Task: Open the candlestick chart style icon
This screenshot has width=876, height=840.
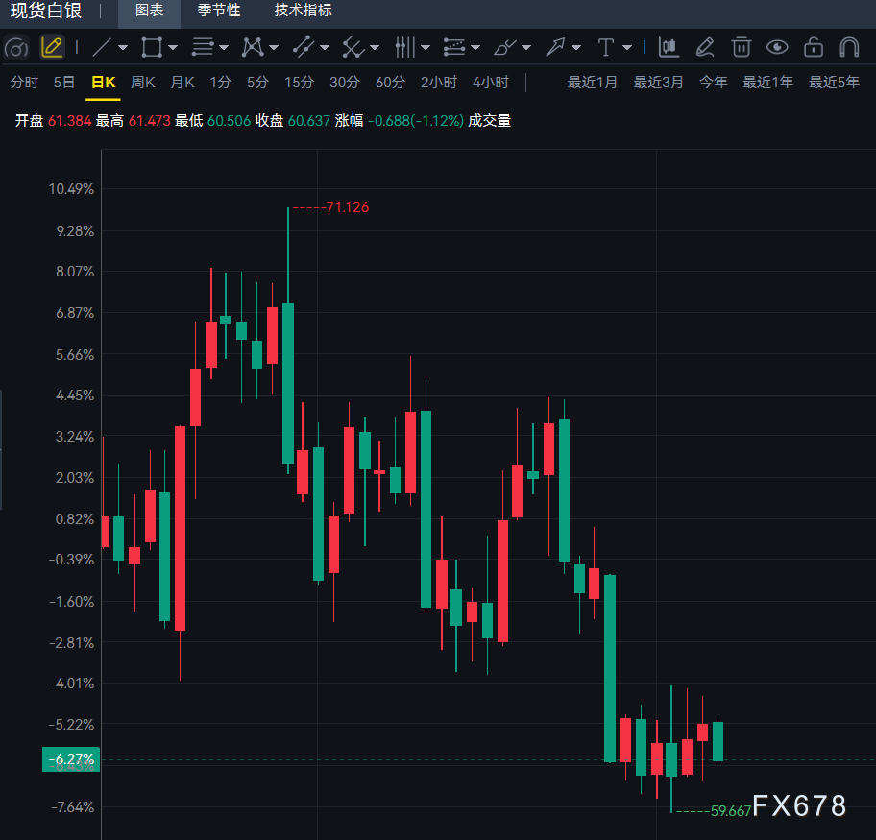Action: point(669,47)
